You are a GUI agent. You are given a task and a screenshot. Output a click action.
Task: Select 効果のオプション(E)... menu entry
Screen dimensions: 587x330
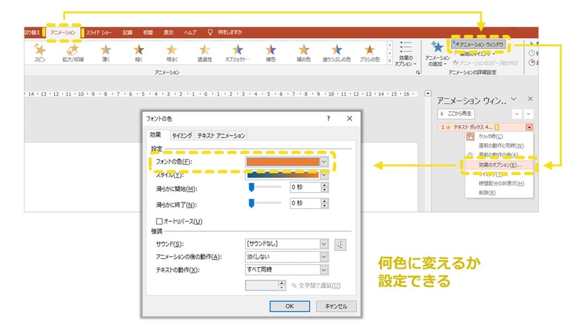(499, 165)
